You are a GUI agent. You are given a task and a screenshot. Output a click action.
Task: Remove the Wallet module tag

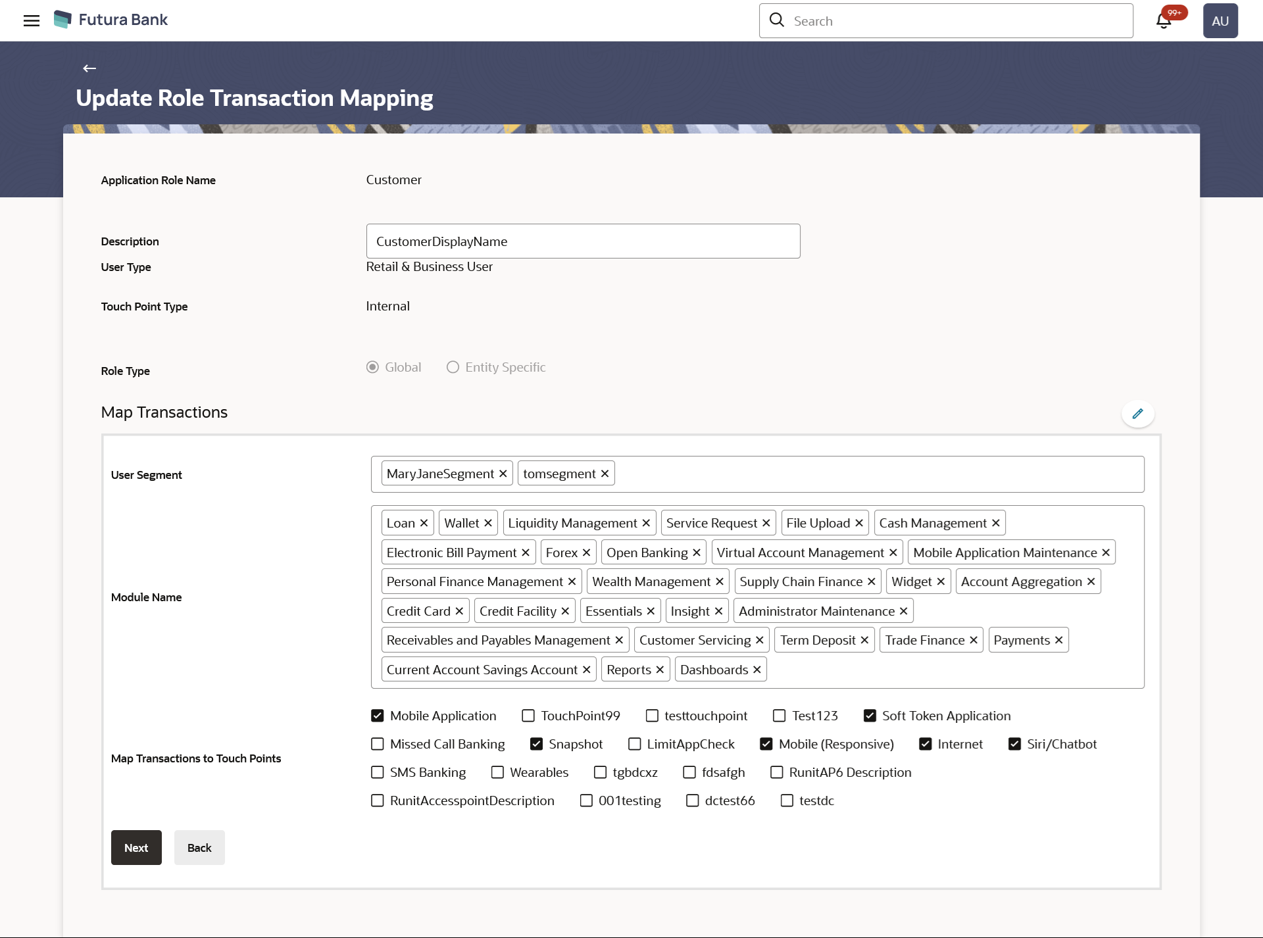click(488, 523)
